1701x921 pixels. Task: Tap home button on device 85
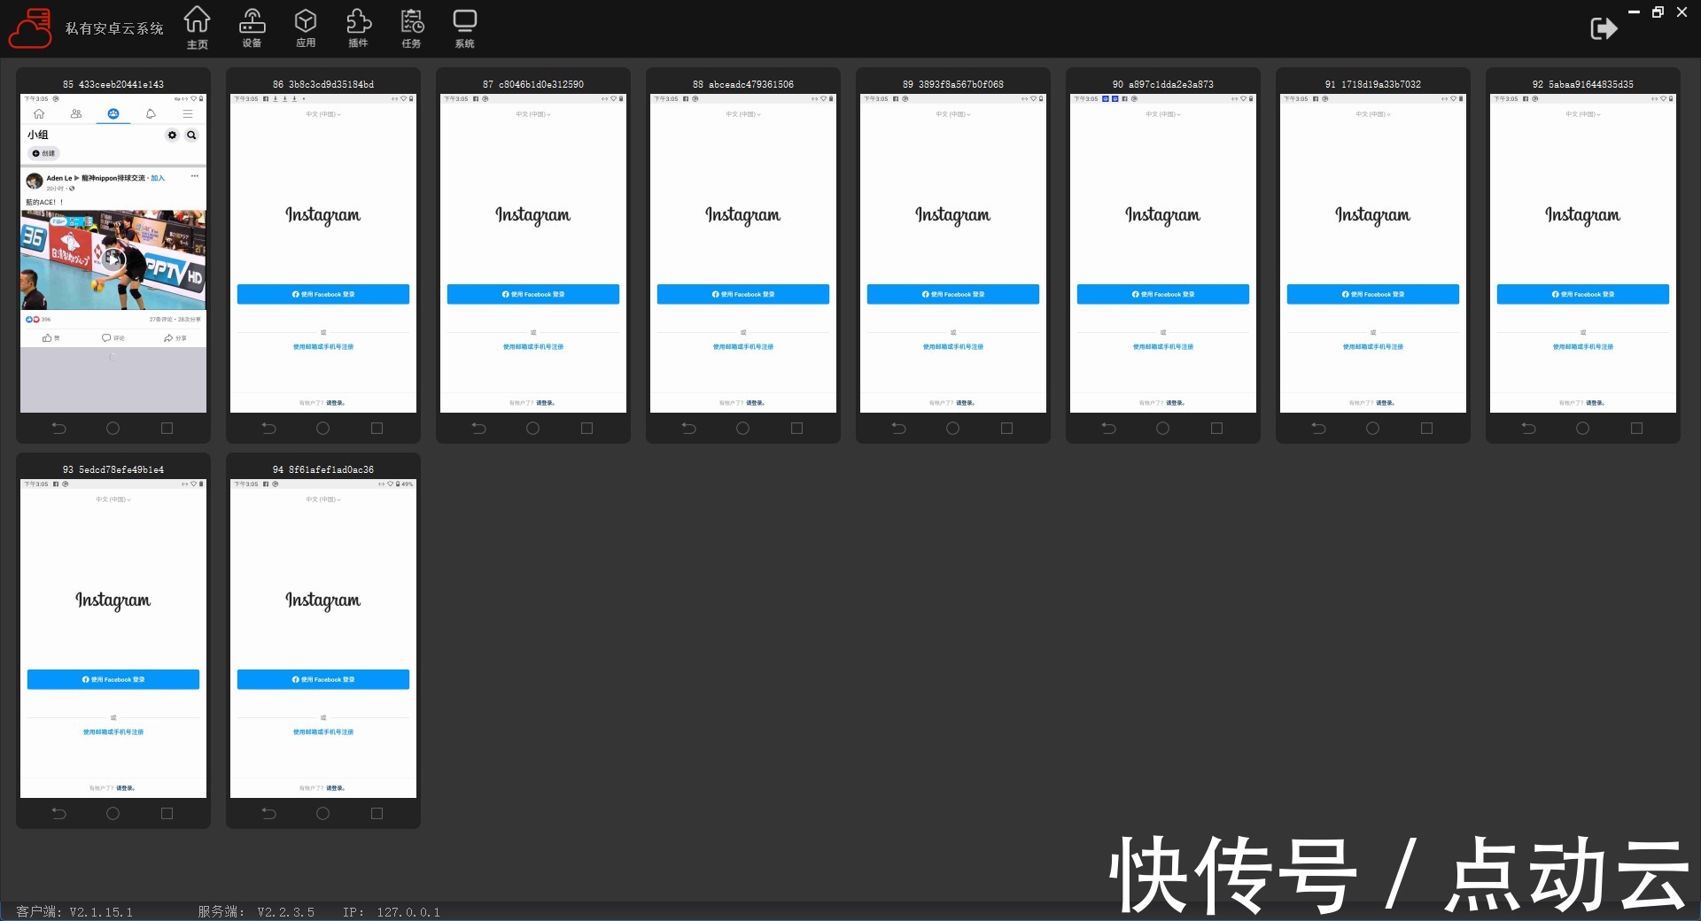click(x=113, y=429)
